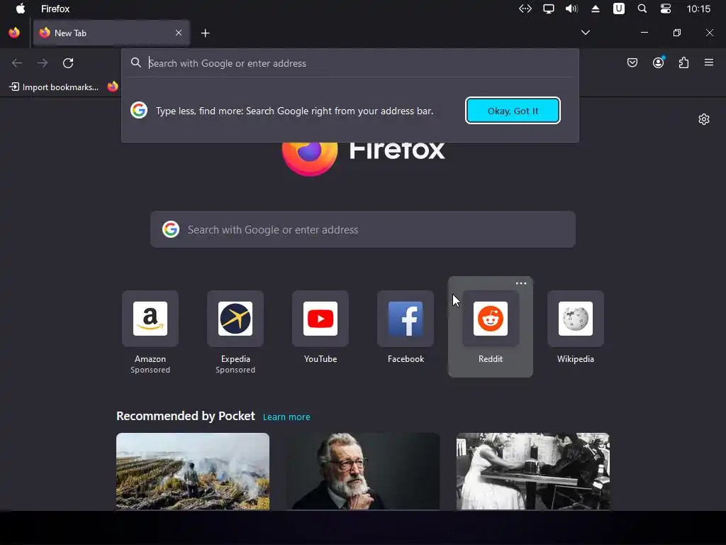Open the Extensions puzzle icon
The width and height of the screenshot is (726, 545).
click(x=683, y=62)
